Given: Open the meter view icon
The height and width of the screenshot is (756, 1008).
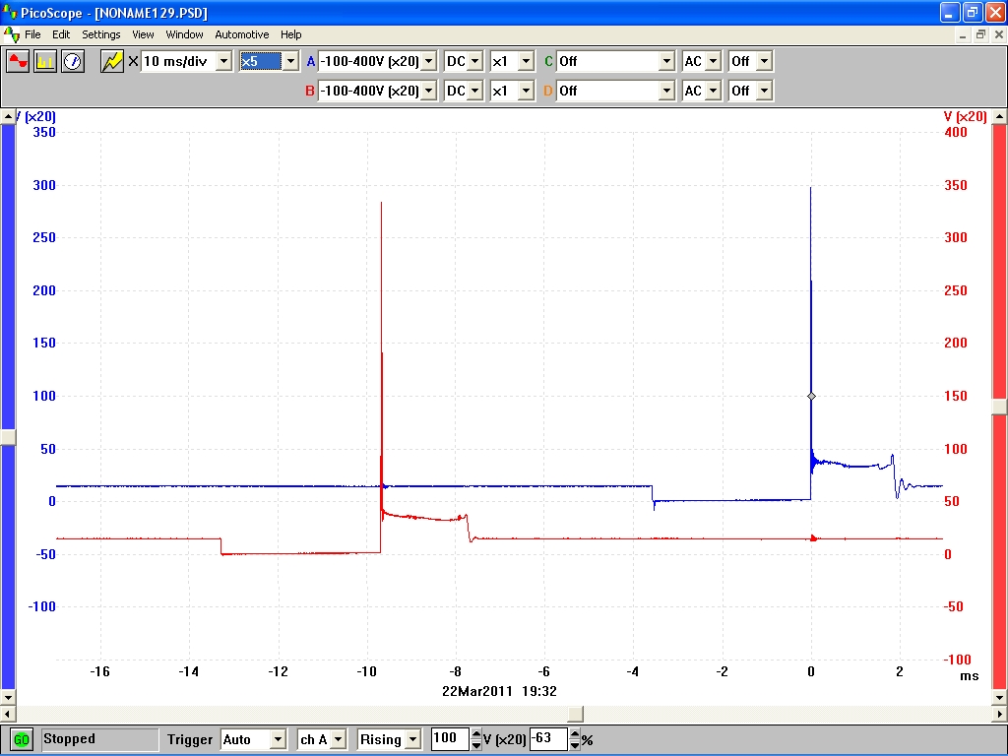Looking at the screenshot, I should (x=73, y=61).
